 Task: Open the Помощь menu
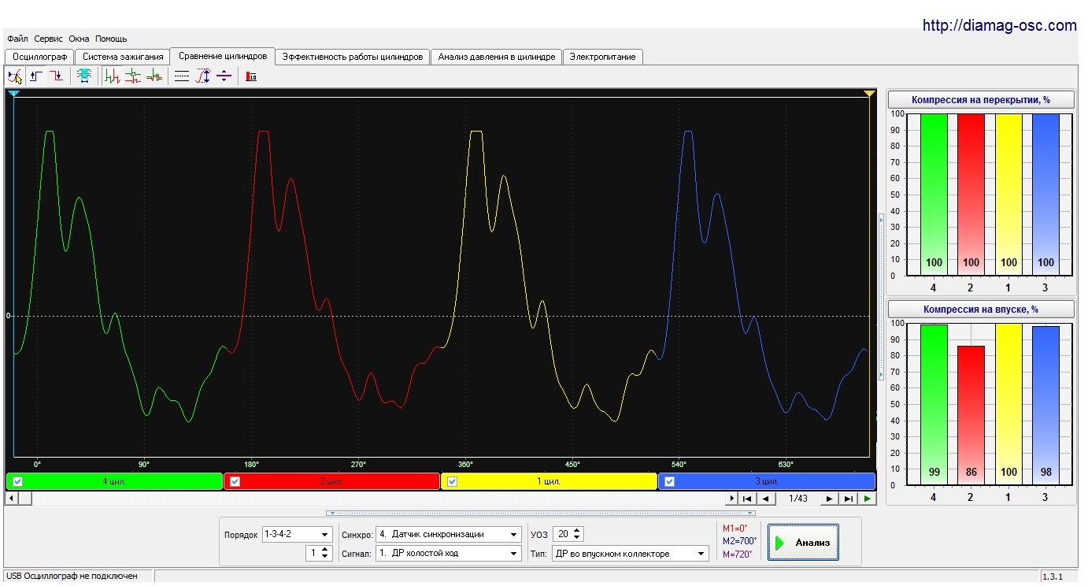point(111,39)
